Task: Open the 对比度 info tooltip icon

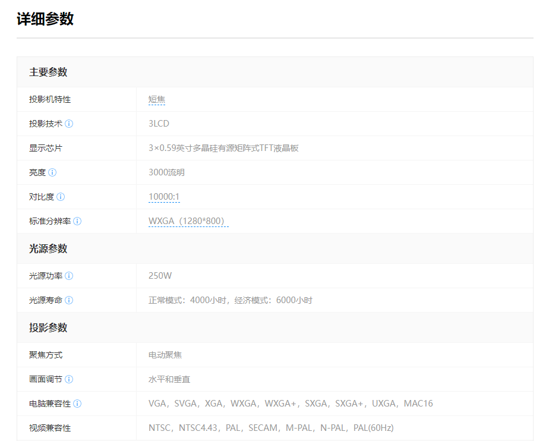Action: click(61, 197)
